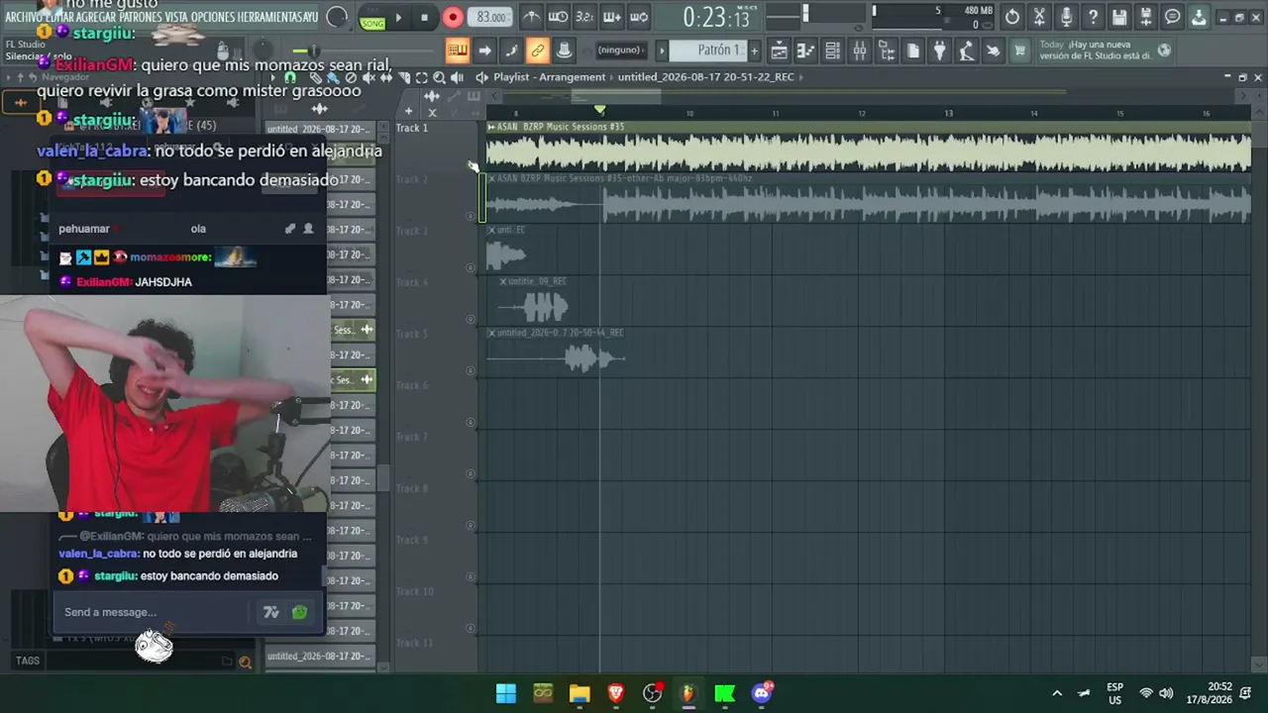Click the FL Studio new version notice
Screen dimensions: 1268x713
tap(1106, 51)
